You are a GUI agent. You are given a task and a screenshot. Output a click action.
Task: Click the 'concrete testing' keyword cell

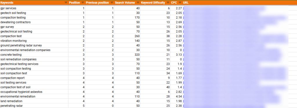(34, 55)
